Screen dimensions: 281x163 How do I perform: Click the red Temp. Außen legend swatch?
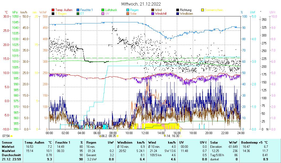(x=53, y=10)
